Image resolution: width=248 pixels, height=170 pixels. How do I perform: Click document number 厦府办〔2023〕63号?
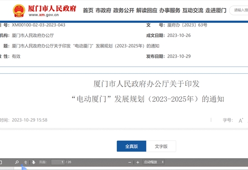pos(187,25)
